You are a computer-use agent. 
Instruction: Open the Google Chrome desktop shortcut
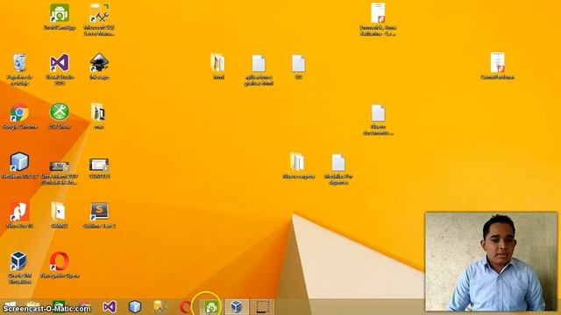(19, 116)
